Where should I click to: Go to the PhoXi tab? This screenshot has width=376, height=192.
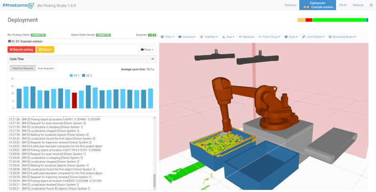tap(343, 5)
